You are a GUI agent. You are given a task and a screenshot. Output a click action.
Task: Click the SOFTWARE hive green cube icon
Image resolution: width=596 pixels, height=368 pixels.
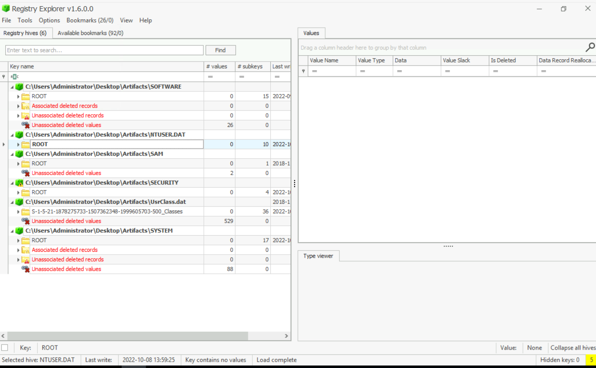19,87
